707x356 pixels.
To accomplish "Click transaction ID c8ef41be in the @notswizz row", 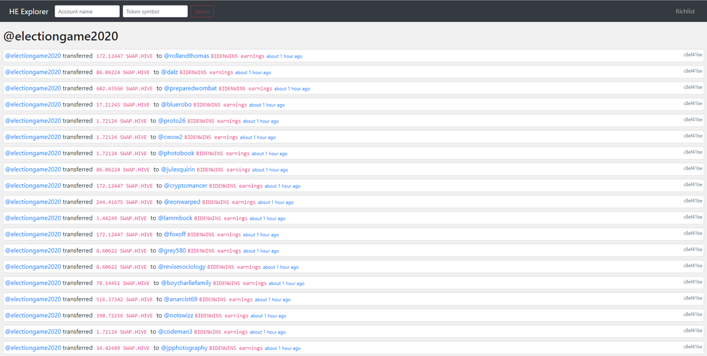I will click(693, 314).
